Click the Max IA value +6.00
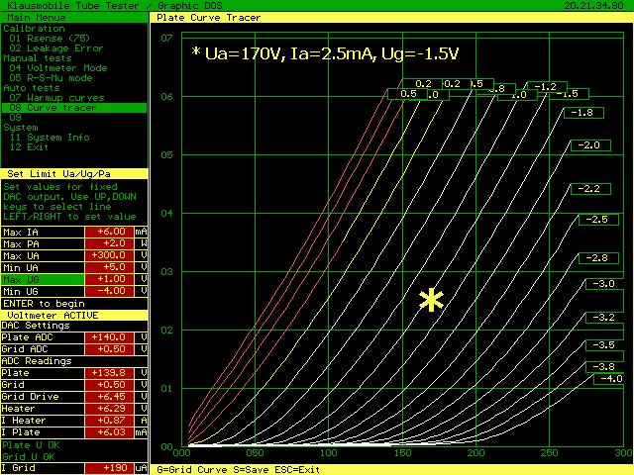Viewport: 634px width, 475px height. 109,232
